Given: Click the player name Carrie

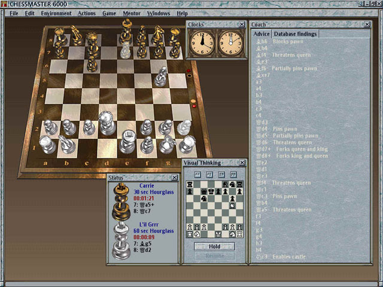Looking at the screenshot, I should (x=147, y=186).
